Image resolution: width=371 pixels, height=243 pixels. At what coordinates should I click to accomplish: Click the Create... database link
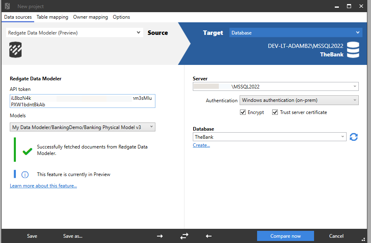(201, 145)
